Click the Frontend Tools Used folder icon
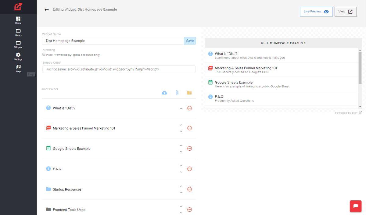Image resolution: width=366 pixels, height=215 pixels. pos(48,210)
